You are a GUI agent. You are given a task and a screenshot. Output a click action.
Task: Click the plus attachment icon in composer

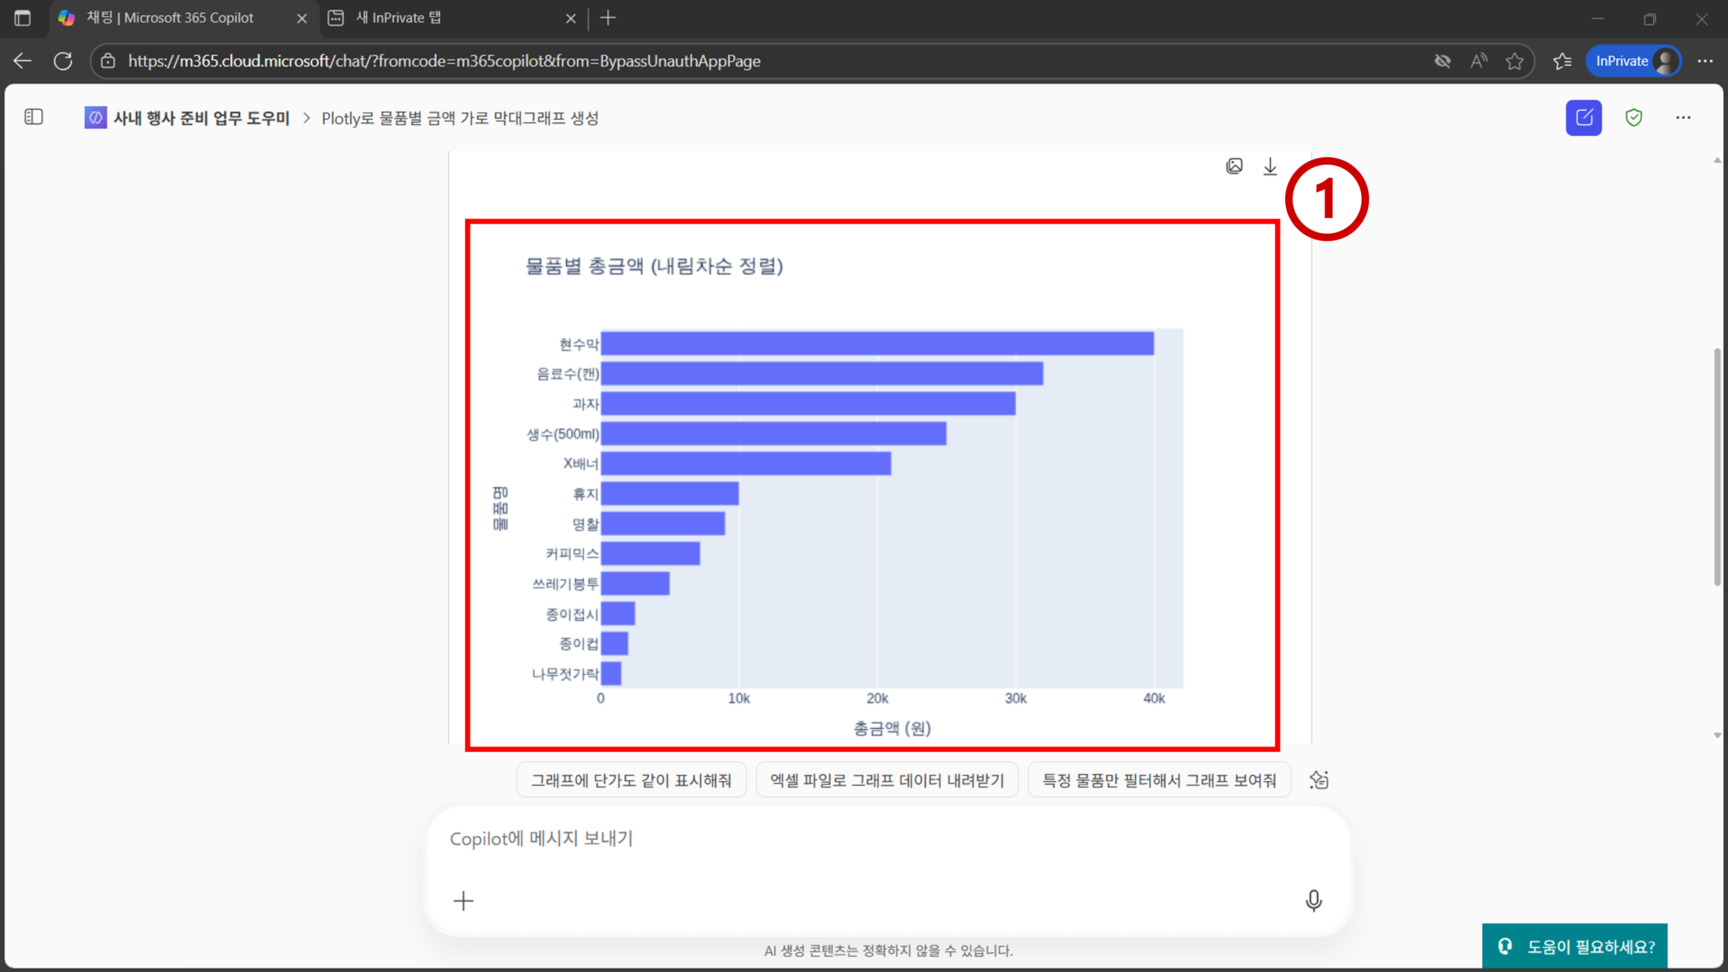[463, 900]
